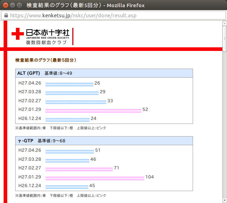Click the pink γ-GTP bar for 71
227x203 pixels.
coord(79,169)
